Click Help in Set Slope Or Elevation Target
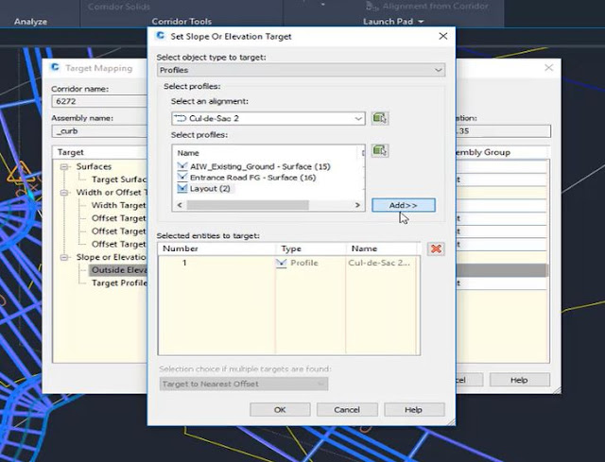The width and height of the screenshot is (605, 462). (x=414, y=409)
